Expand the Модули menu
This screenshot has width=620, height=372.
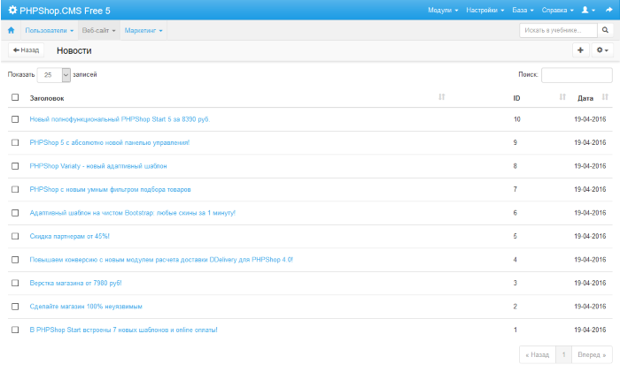tap(443, 11)
